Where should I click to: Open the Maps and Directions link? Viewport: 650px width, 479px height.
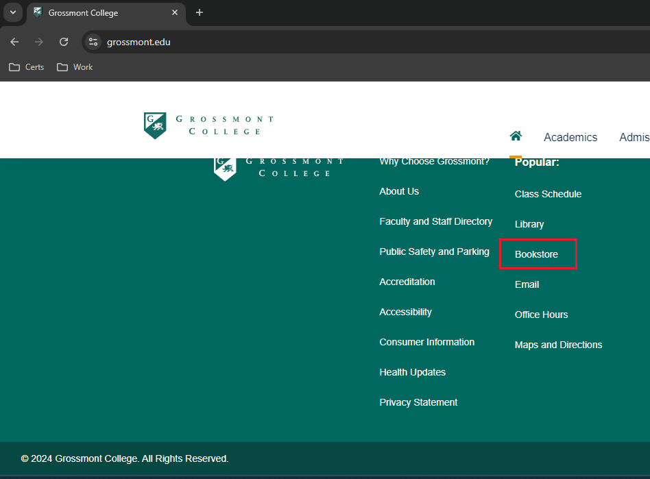point(558,345)
